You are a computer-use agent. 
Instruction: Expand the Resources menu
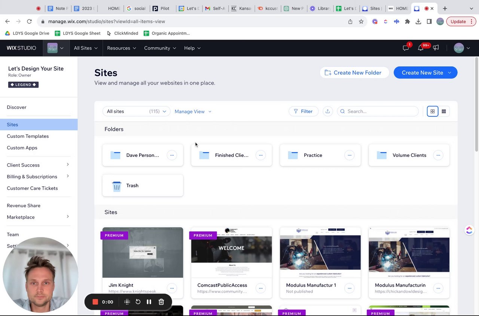[122, 48]
